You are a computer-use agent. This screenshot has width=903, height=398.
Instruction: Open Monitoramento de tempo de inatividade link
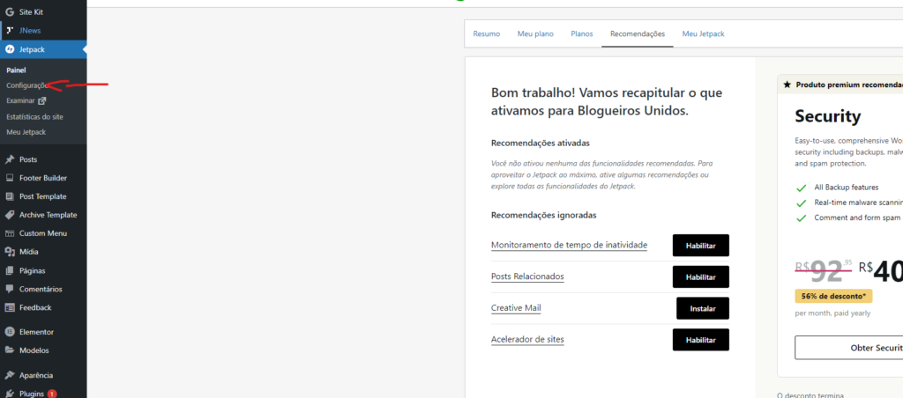point(569,245)
